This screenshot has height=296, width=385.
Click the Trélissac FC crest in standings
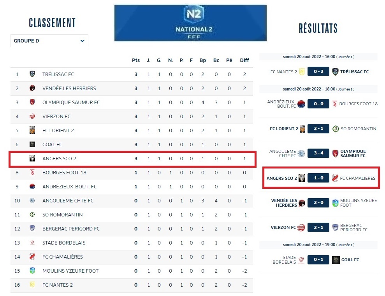click(32, 74)
